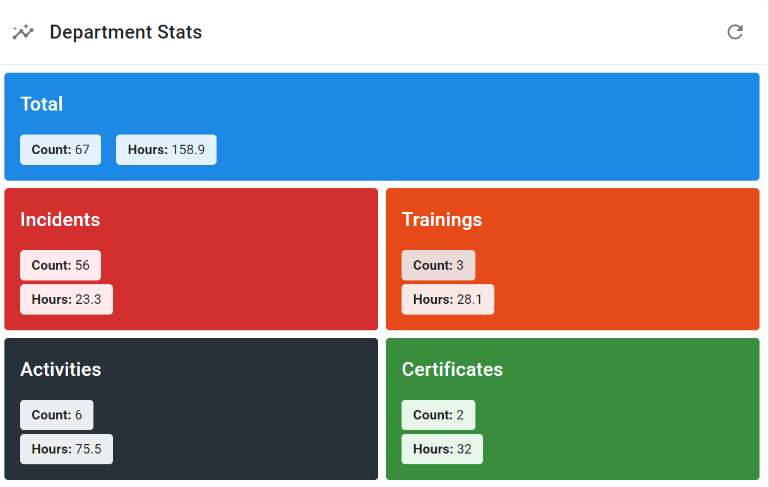Select Trainings count chip showing 3

[x=438, y=265]
